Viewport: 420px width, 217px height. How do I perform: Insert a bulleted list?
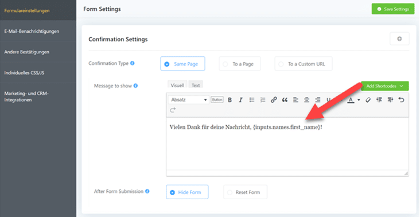(x=252, y=100)
